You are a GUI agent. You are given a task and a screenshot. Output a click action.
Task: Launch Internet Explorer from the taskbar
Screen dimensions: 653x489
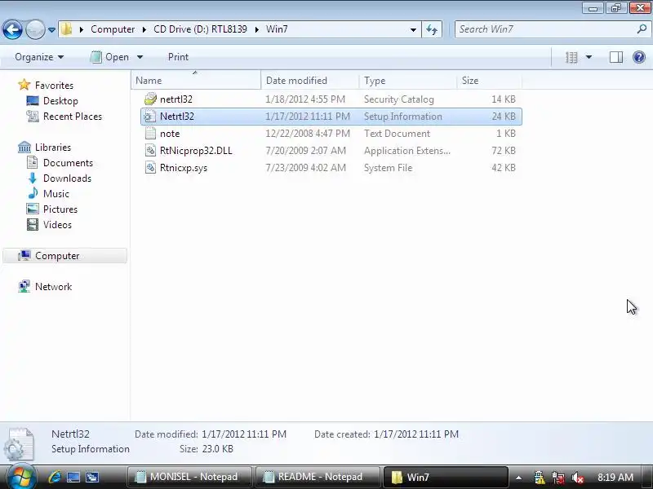[55, 477]
